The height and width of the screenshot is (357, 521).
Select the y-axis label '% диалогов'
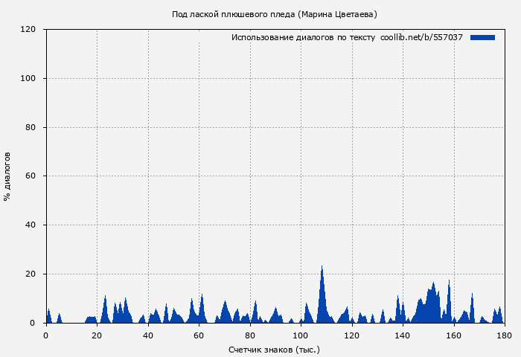pos(7,176)
